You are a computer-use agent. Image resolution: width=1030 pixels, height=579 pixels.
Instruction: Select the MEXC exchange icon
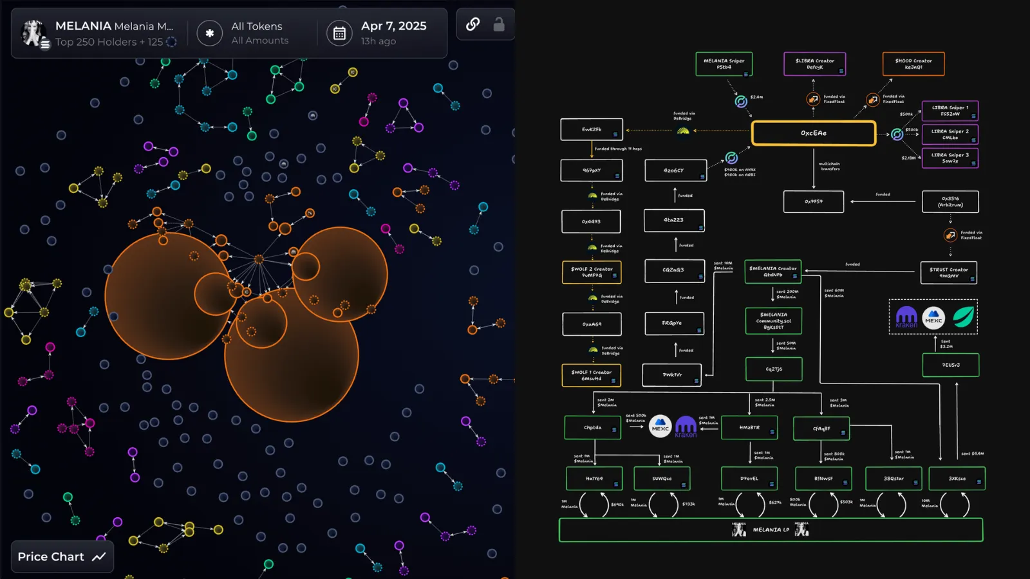[933, 317]
